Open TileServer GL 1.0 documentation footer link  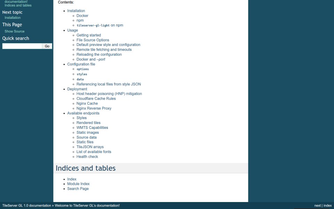[x=27, y=206]
